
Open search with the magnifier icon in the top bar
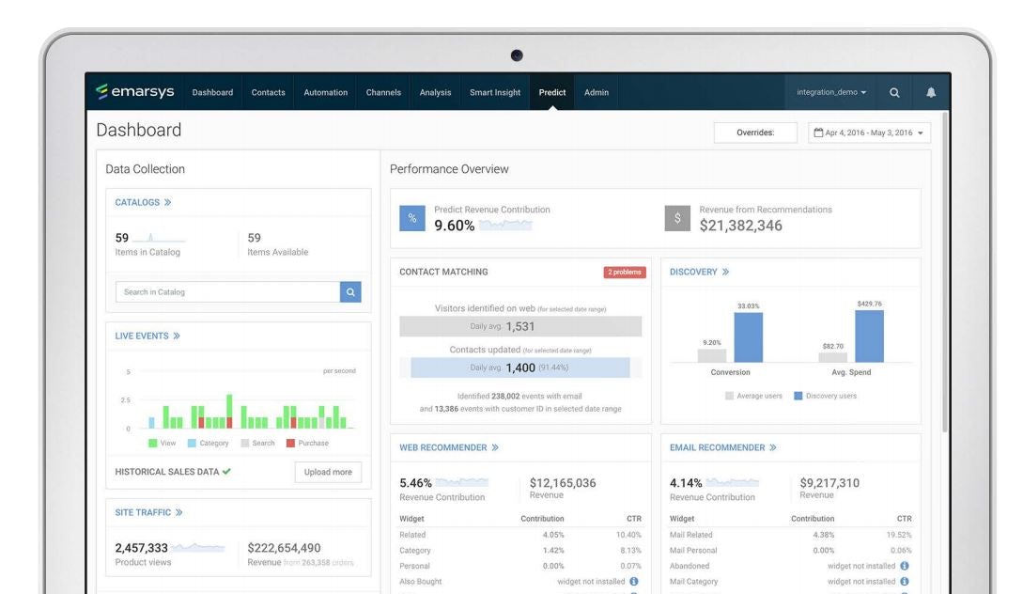coord(894,92)
